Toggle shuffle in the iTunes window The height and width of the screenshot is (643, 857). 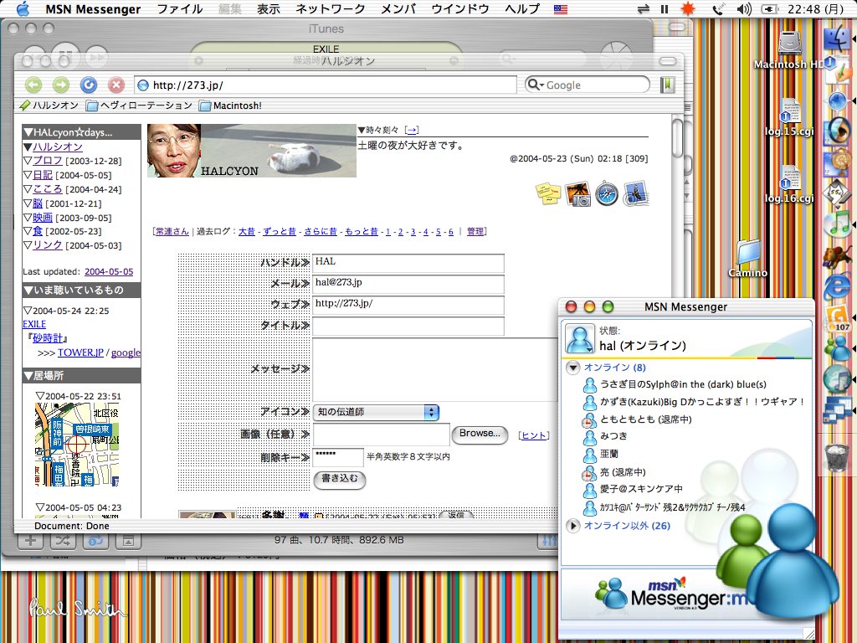coord(63,541)
